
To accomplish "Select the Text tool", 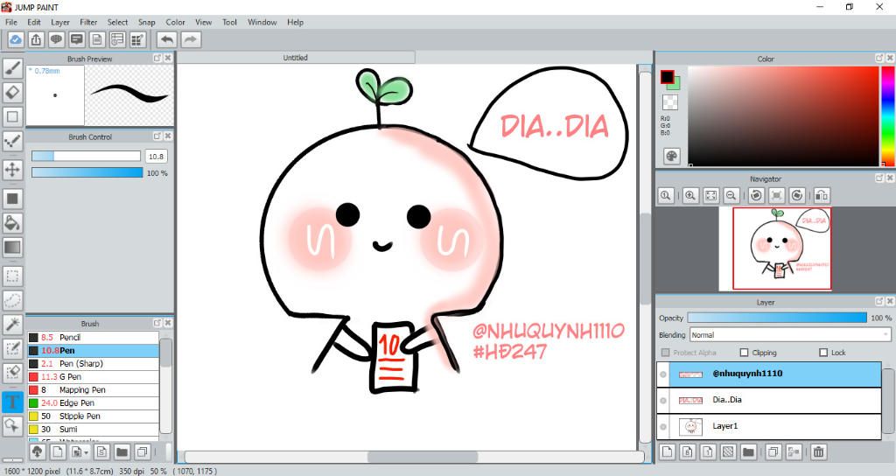I will click(12, 401).
